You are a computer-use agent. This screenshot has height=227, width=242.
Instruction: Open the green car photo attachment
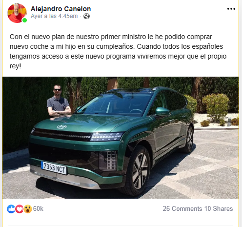(x=121, y=138)
